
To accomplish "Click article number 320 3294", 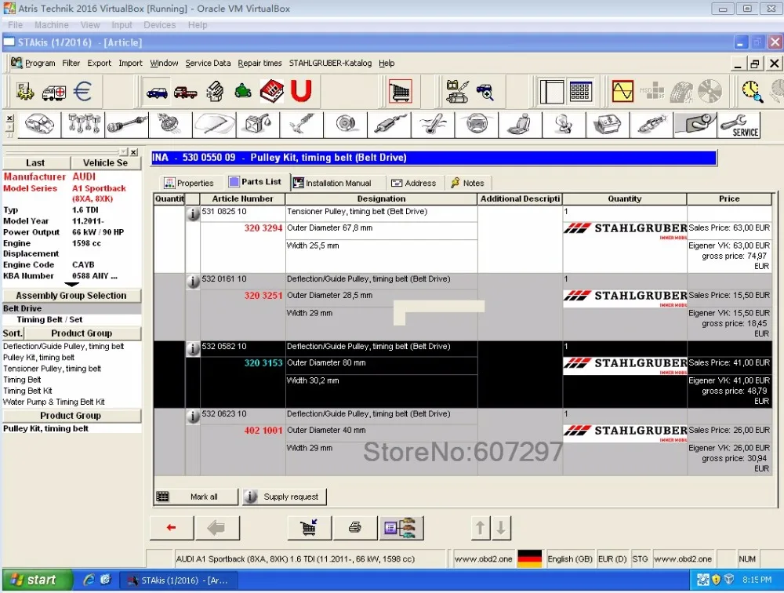I will (x=263, y=227).
